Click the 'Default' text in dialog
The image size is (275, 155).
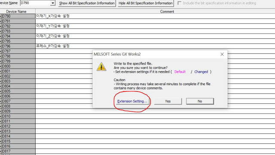[x=180, y=72]
